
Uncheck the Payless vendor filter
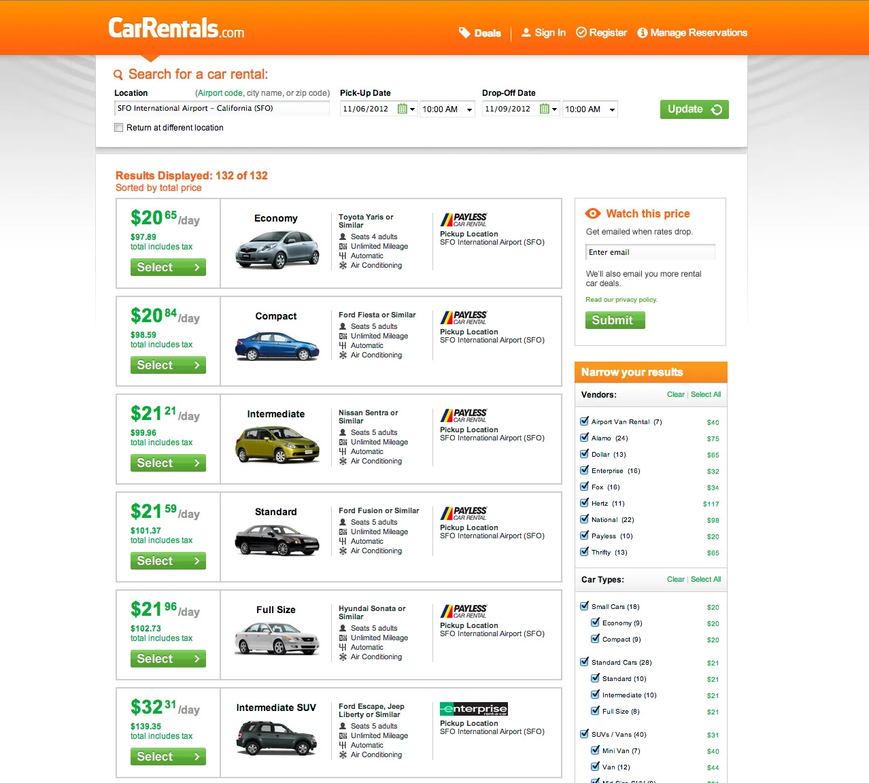(x=584, y=535)
